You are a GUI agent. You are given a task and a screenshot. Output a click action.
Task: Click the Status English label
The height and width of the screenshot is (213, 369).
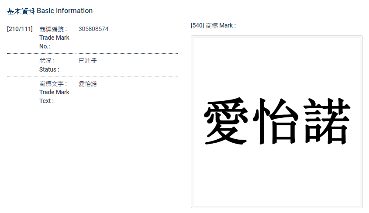point(49,69)
